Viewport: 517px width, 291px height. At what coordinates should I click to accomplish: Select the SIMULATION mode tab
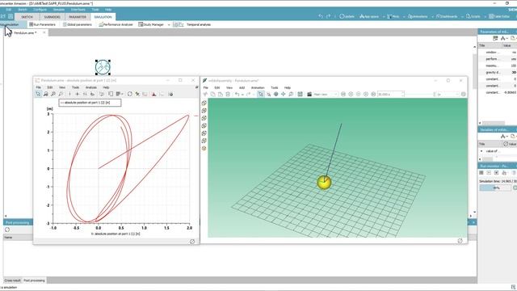pos(103,17)
